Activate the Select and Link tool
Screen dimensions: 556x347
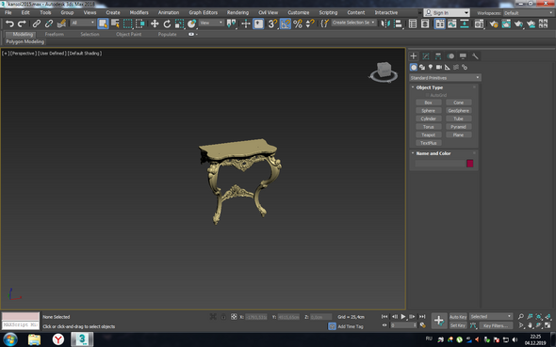point(37,24)
